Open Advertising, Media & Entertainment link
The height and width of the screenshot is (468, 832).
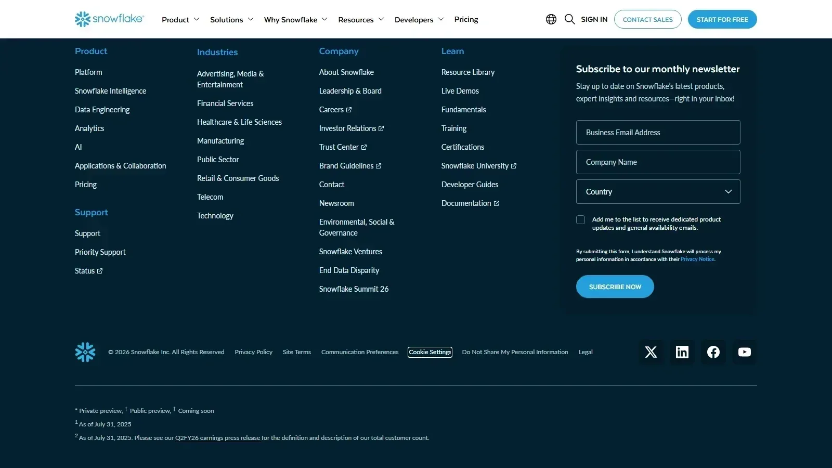[230, 79]
